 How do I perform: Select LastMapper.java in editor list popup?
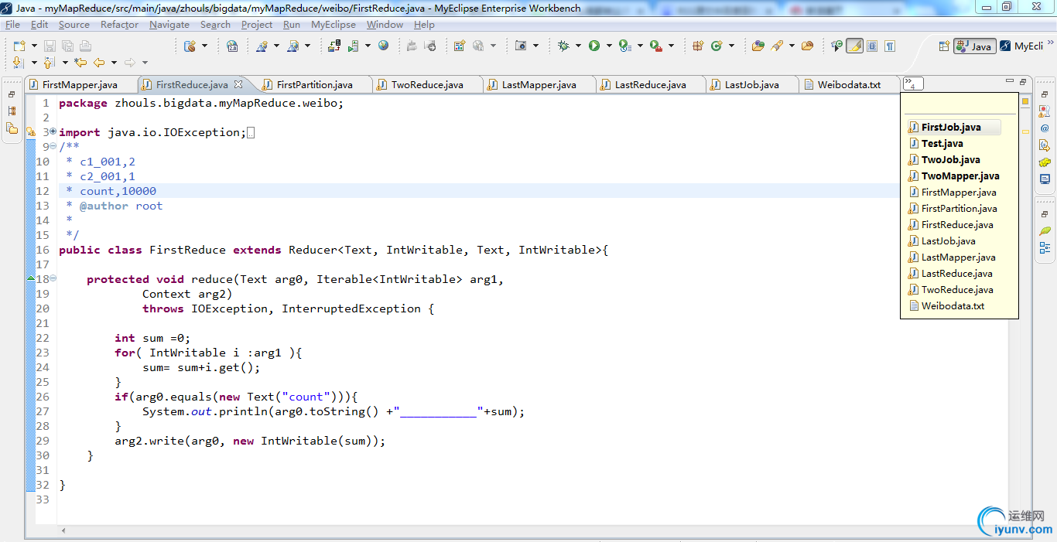[953, 257]
